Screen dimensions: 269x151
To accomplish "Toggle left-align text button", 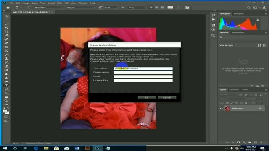I will (151, 8).
